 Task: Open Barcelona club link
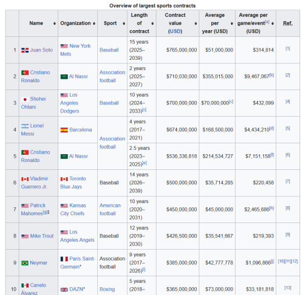click(80, 130)
